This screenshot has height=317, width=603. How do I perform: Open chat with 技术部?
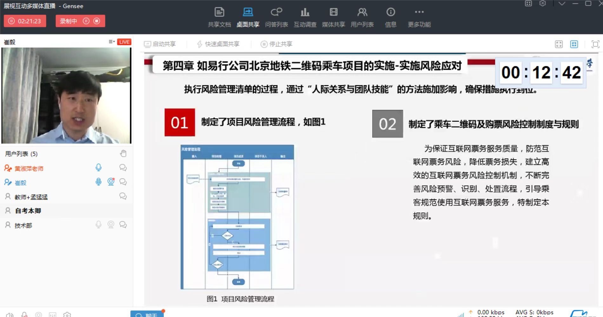(x=123, y=225)
